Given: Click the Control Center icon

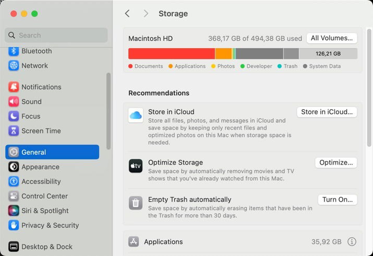Looking at the screenshot, I should [14, 196].
